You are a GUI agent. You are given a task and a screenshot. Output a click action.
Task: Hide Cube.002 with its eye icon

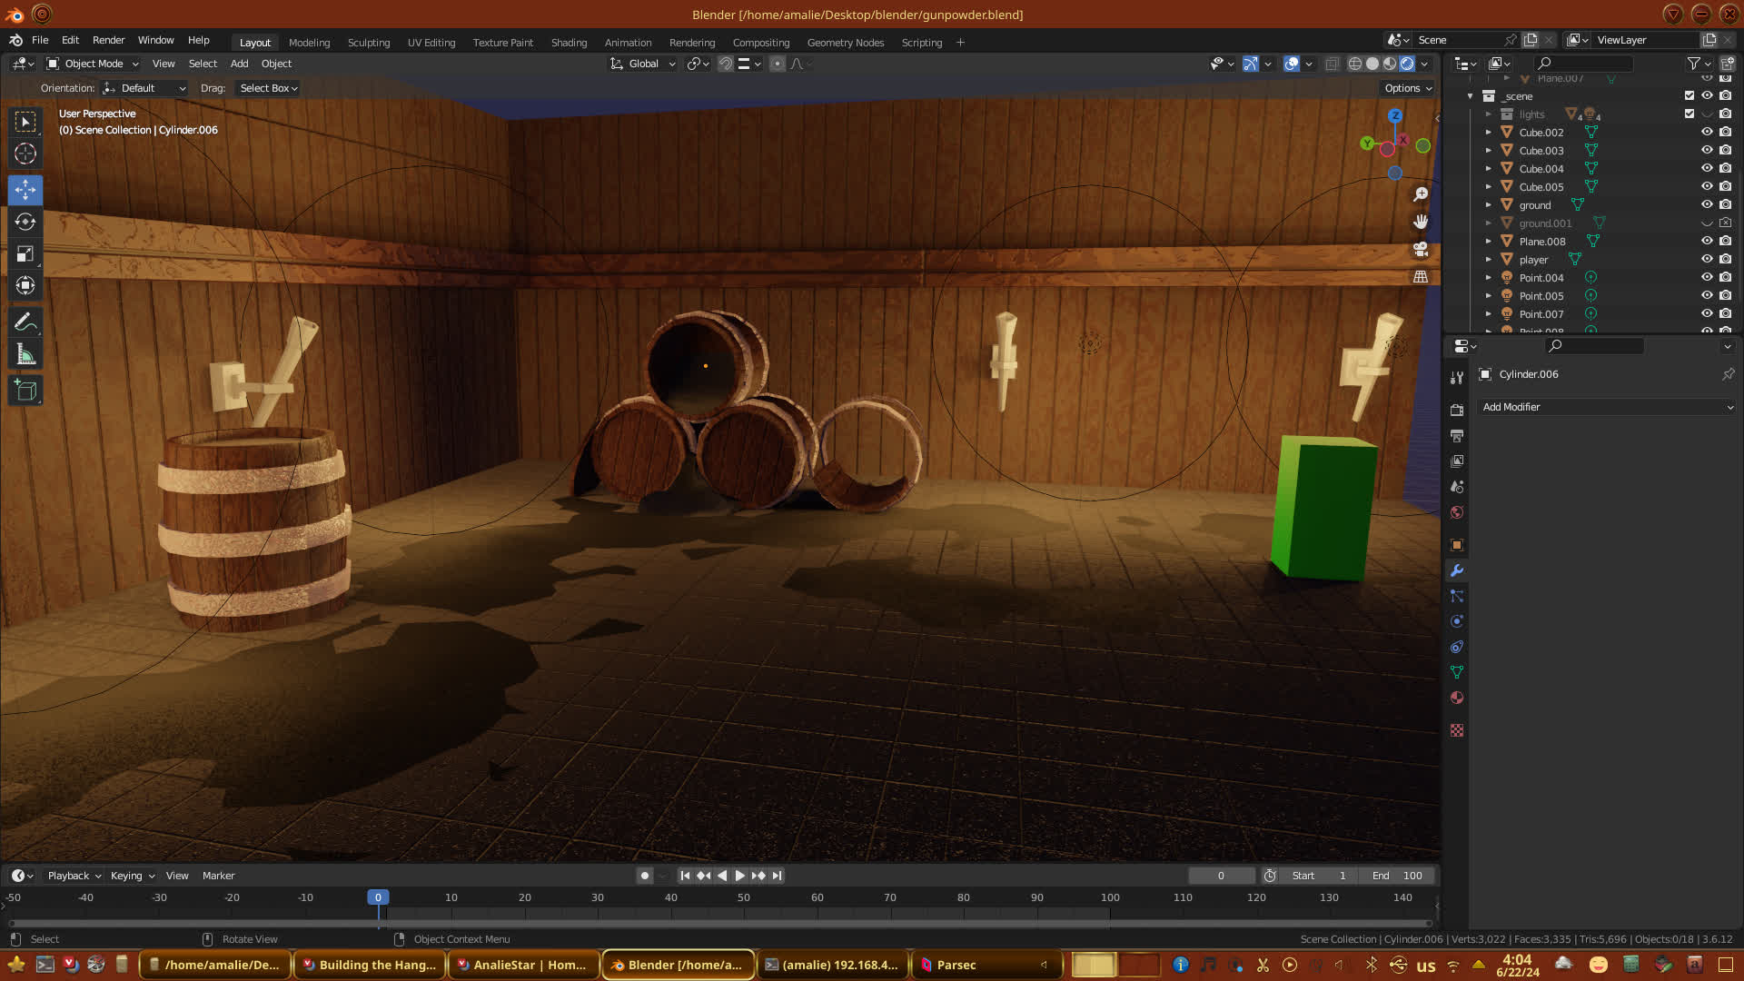click(x=1707, y=133)
